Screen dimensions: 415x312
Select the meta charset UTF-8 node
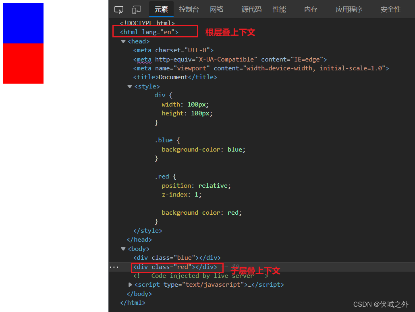point(173,50)
